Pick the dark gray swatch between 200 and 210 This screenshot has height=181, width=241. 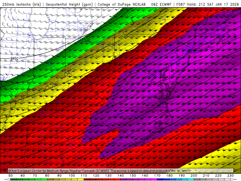coord(197,179)
